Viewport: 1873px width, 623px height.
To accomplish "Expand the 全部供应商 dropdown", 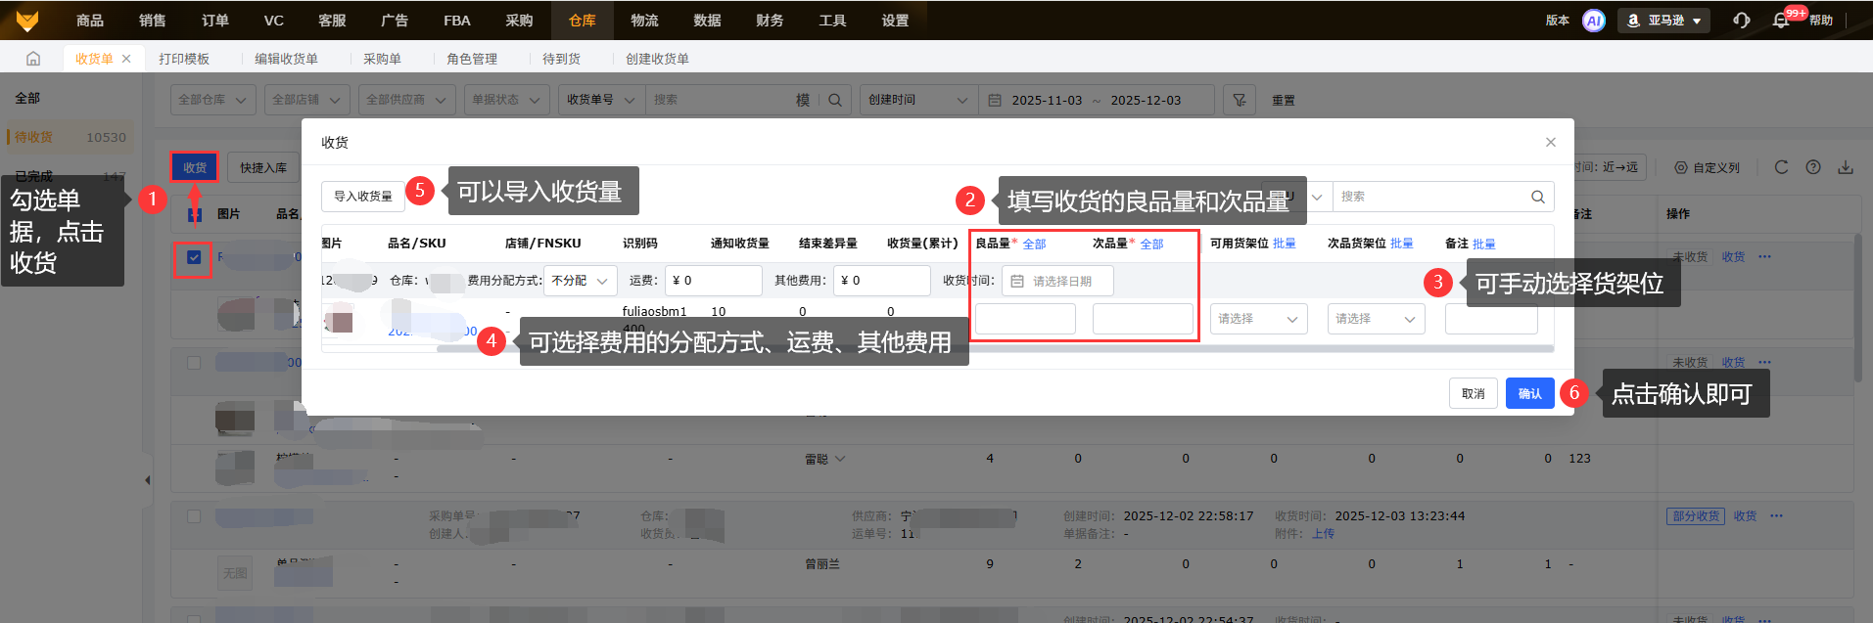I will (x=407, y=100).
